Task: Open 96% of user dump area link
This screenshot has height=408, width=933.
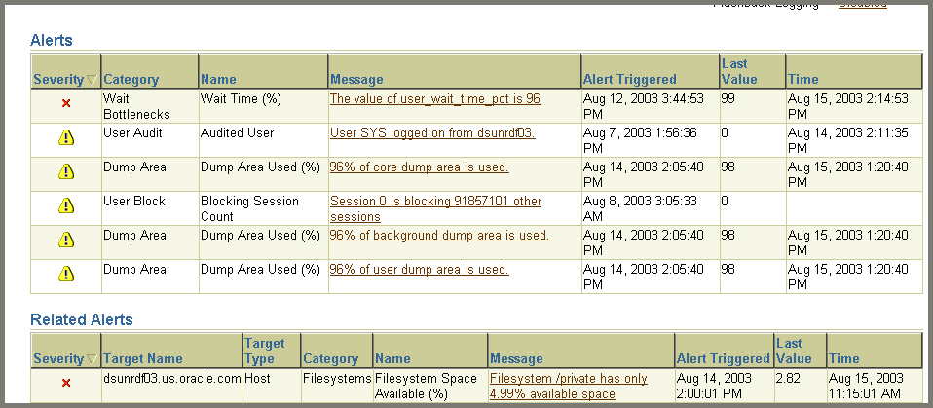Action: point(419,269)
